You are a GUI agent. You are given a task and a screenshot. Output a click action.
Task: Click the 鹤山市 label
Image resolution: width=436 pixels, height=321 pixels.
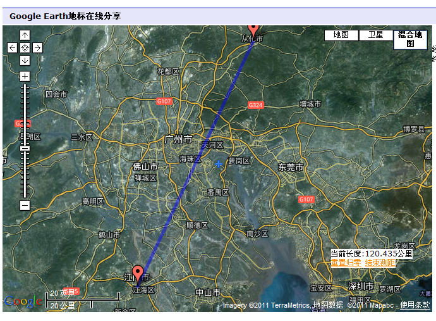coord(109,235)
